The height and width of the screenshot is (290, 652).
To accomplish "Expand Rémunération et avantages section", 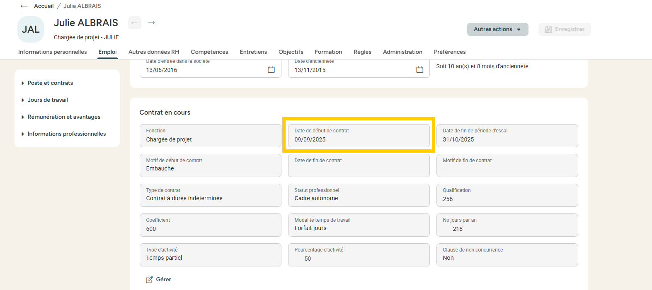I will point(61,117).
